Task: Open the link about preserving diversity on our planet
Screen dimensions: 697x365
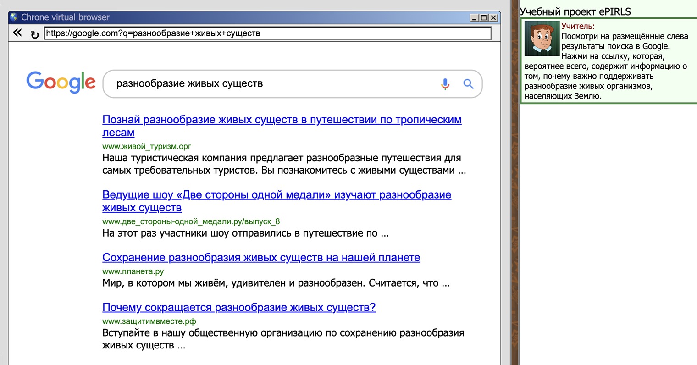Action: 261,257
